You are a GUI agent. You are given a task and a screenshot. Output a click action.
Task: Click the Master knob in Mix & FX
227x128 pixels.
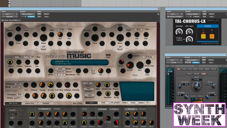(x=32, y=114)
